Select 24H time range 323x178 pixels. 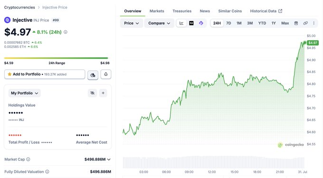[217, 23]
